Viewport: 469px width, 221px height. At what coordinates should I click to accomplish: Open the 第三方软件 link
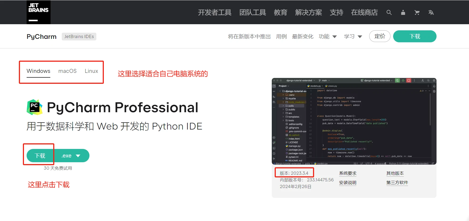point(397,183)
